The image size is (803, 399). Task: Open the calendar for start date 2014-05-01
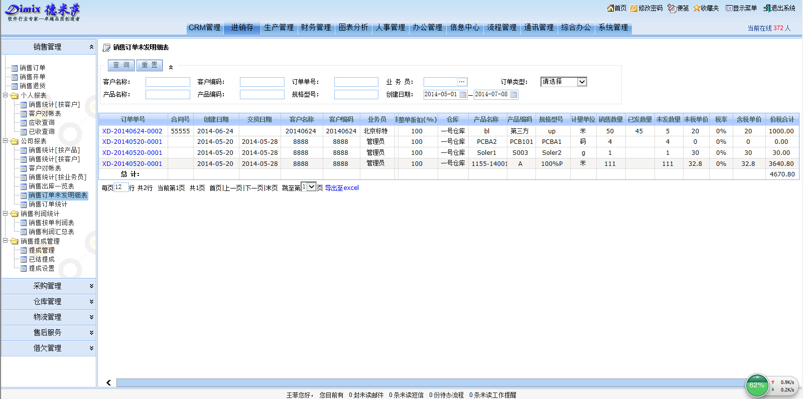[463, 94]
